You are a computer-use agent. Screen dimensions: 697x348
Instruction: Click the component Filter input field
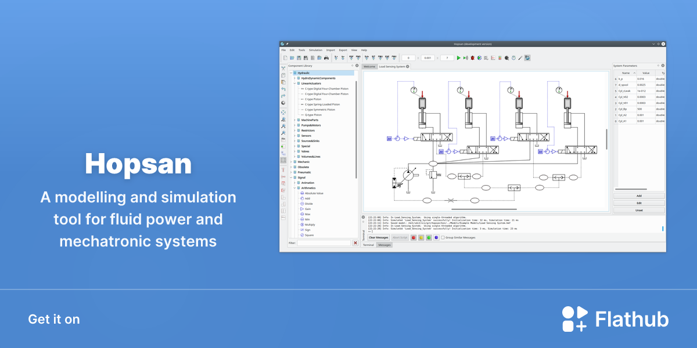324,243
